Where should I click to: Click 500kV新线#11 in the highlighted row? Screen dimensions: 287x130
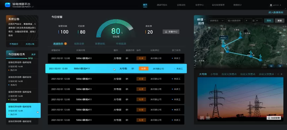82,68
